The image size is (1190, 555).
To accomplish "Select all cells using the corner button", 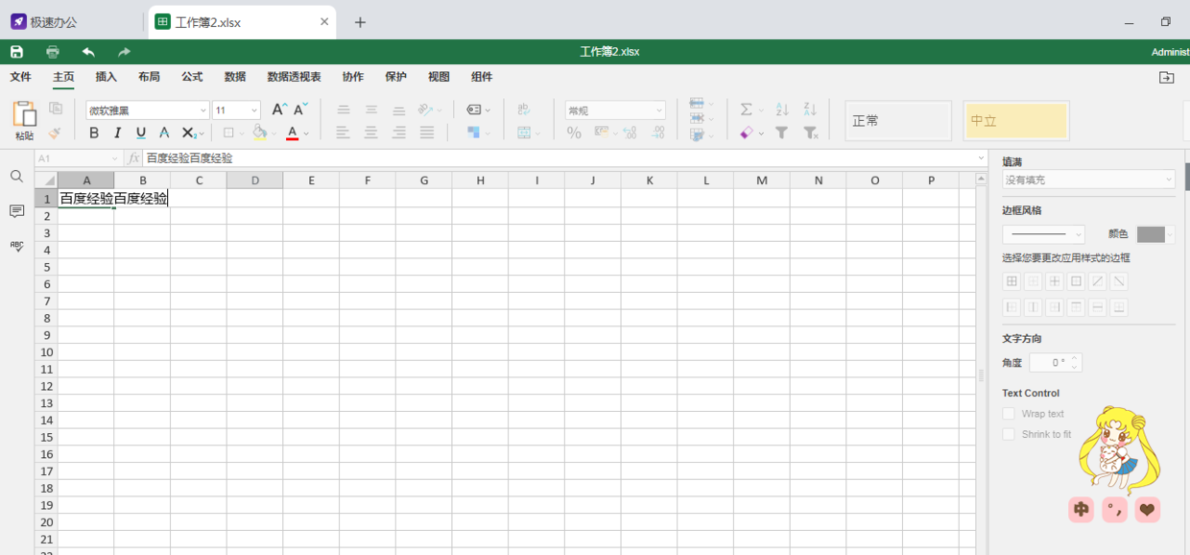I will [46, 181].
